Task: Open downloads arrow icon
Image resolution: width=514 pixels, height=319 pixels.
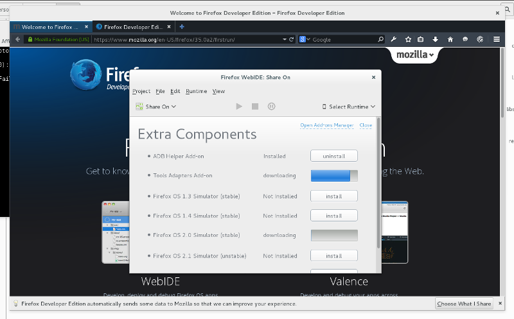Action: click(436, 39)
